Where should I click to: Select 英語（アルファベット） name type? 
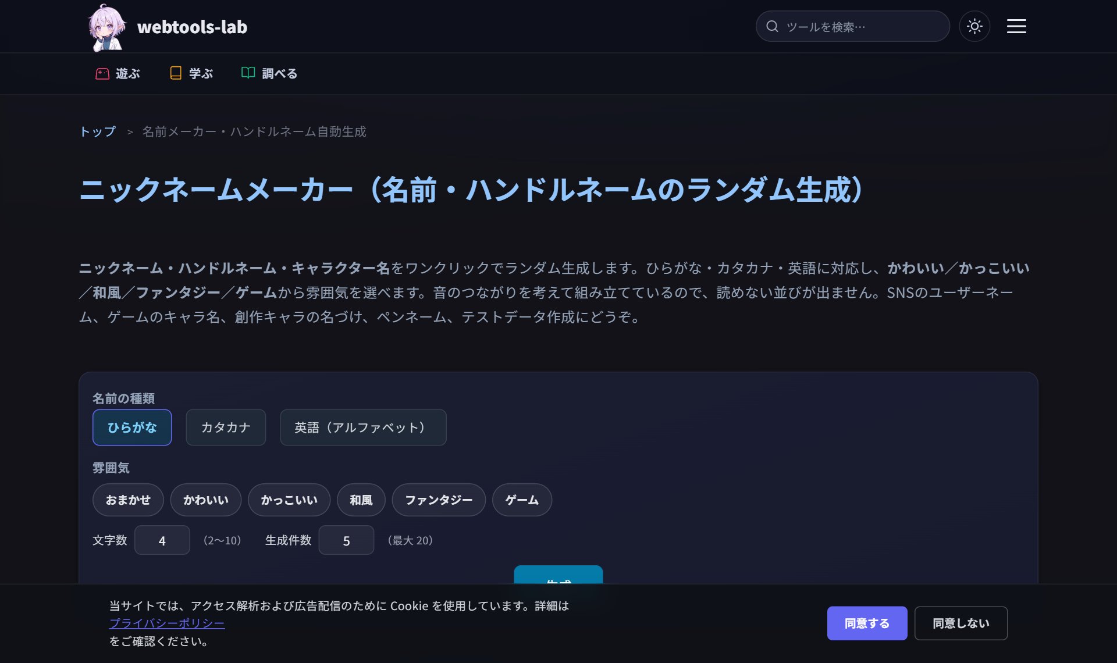[363, 427]
